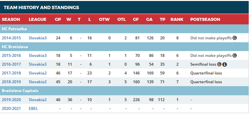
Task: Click Slovakia2 league in 2019-2020 row
Action: click(38, 100)
